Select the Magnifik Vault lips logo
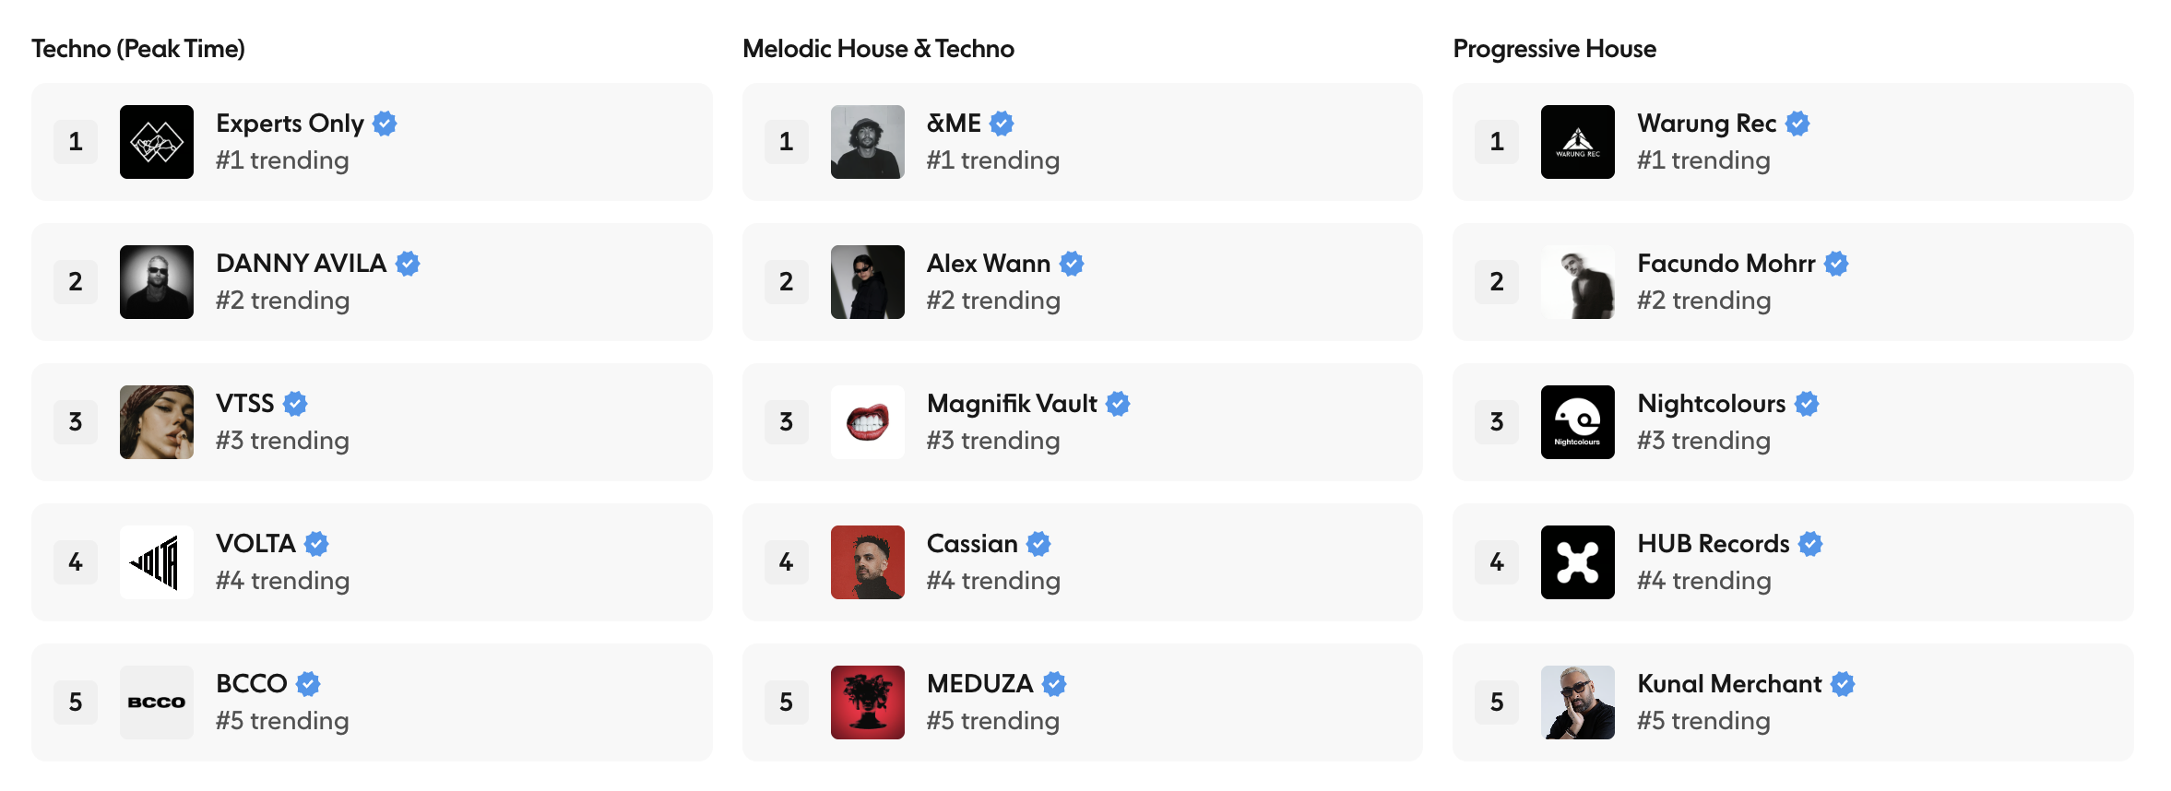Screen dimensions: 2171x791 pos(867,422)
